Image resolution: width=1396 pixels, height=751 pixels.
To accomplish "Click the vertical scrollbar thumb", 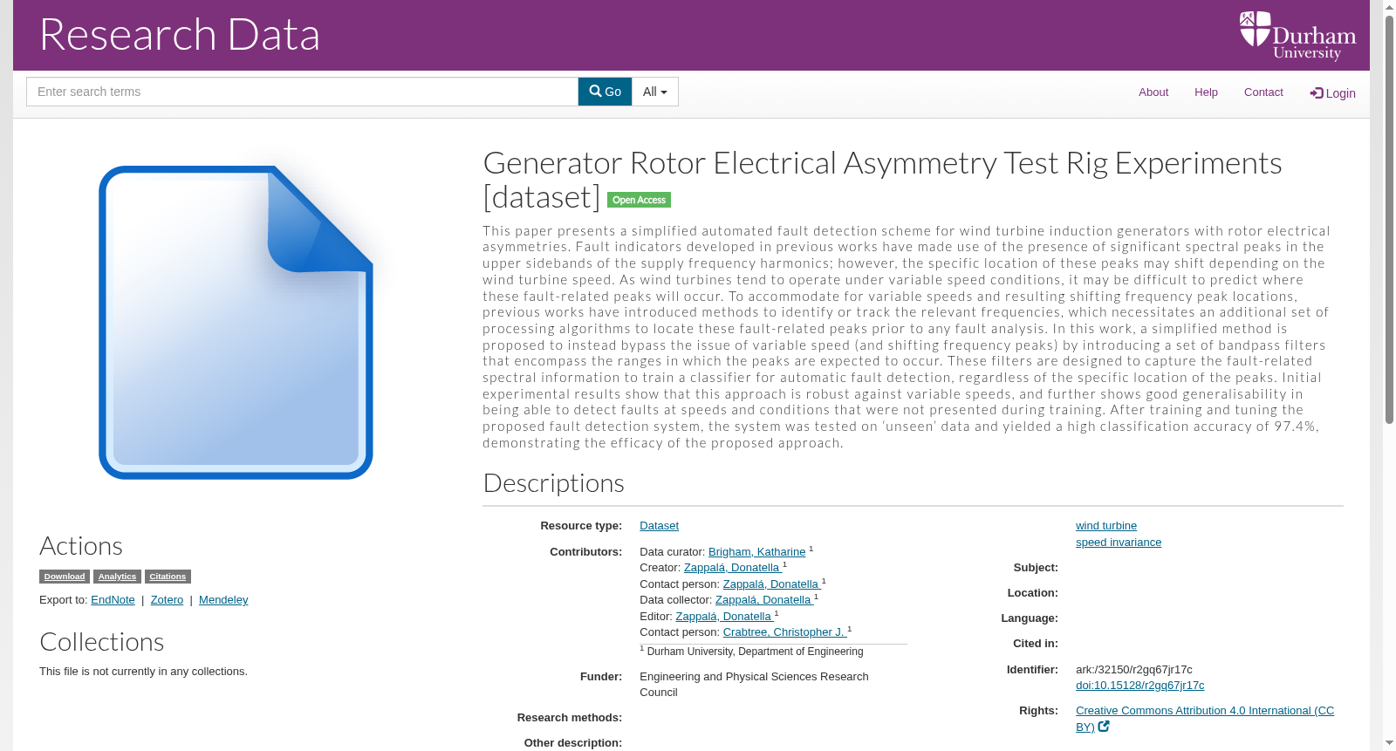I will click(x=1389, y=220).
